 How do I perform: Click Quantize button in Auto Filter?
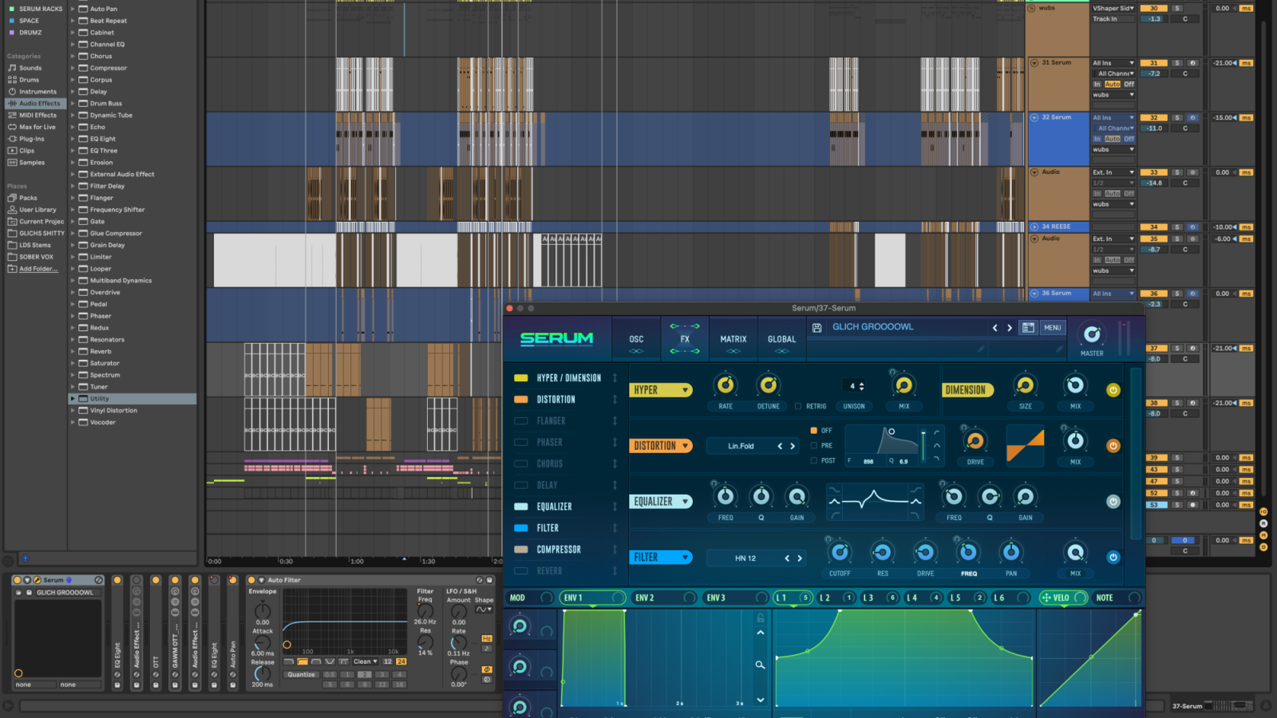(x=301, y=675)
